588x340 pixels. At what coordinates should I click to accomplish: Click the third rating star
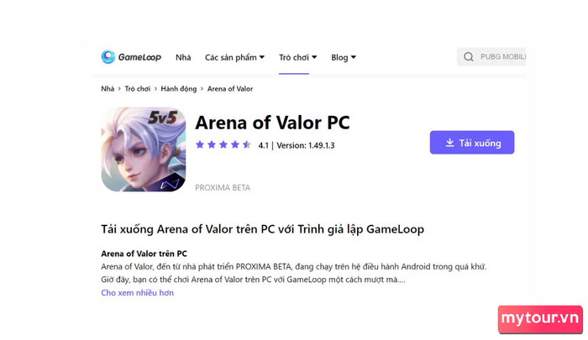tap(223, 144)
